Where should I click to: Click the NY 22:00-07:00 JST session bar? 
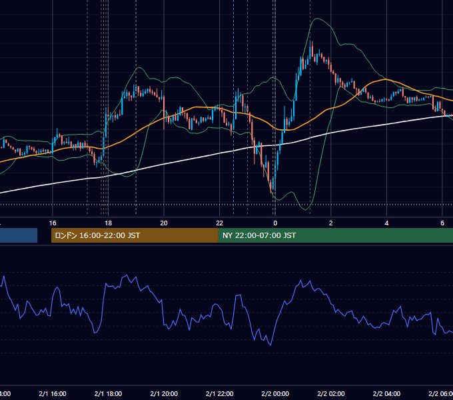[x=335, y=235]
